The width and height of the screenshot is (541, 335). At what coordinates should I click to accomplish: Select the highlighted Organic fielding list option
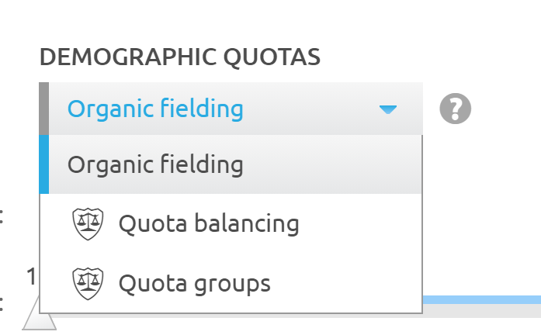[155, 164]
